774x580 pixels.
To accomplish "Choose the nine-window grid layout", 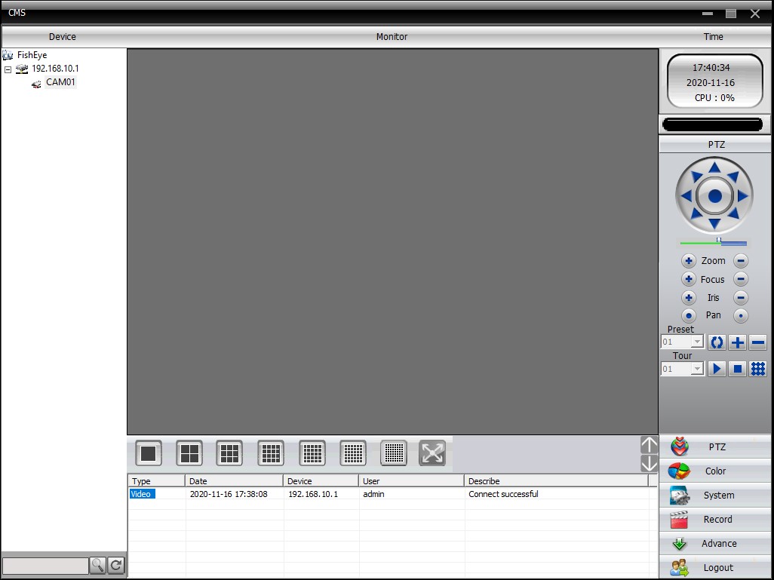I will (230, 453).
